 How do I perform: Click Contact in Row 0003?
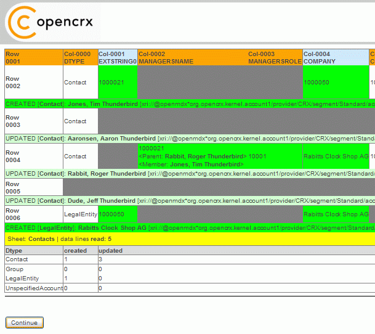[75, 121]
